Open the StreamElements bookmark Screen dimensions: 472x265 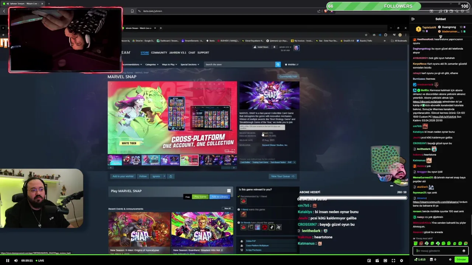coord(192,41)
